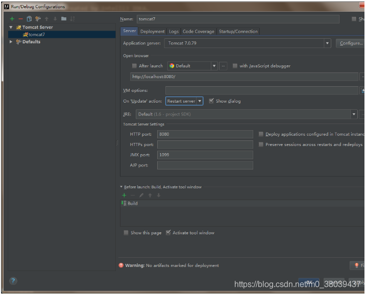
Task: Open edit defaults wrench icon
Action: click(x=38, y=19)
